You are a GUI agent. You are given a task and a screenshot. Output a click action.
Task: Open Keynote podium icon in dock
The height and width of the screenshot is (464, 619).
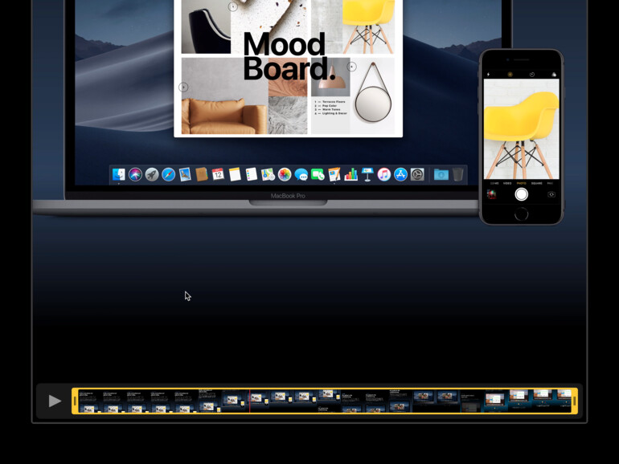coord(367,174)
